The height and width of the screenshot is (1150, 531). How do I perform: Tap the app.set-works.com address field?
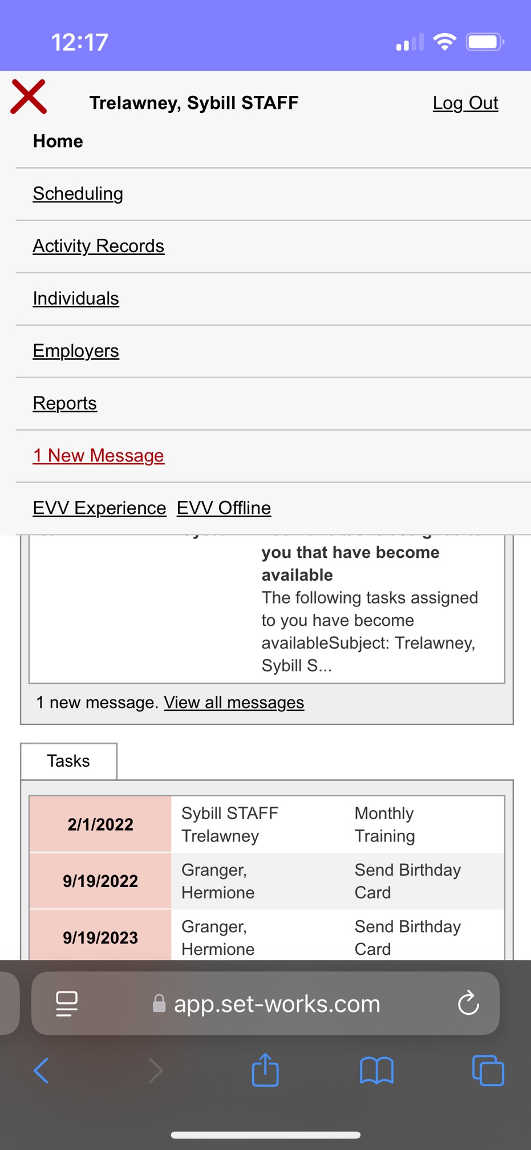point(265,1003)
